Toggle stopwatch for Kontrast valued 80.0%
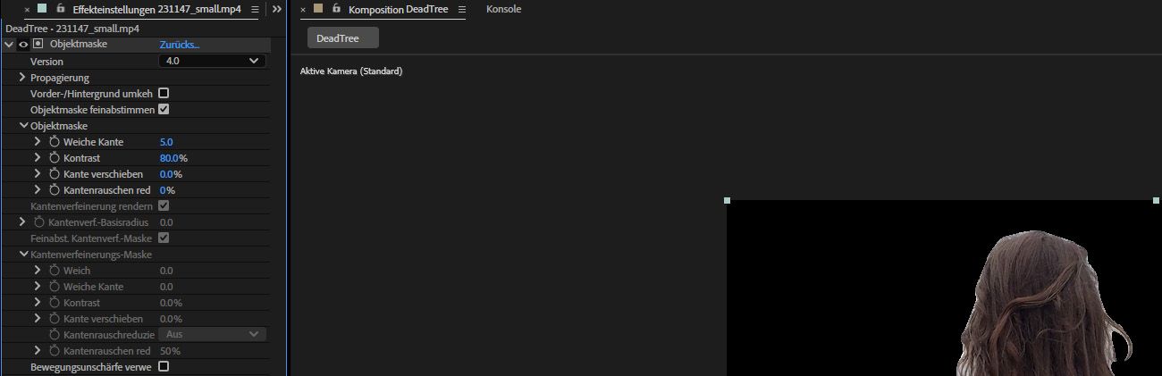Screen dimensions: 1162x376 [54, 158]
